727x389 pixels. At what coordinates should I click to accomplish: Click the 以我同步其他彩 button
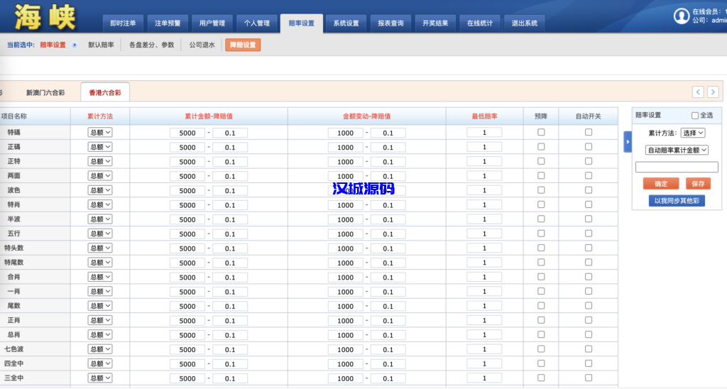point(677,201)
